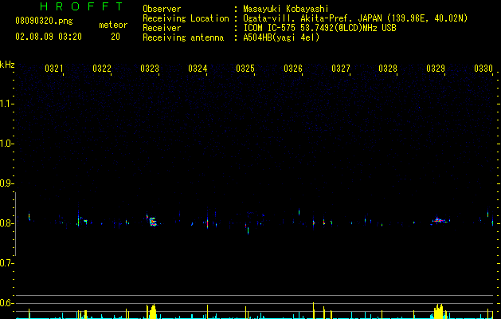Click the 0326 time marker
The width and height of the screenshot is (501, 319).
point(293,69)
